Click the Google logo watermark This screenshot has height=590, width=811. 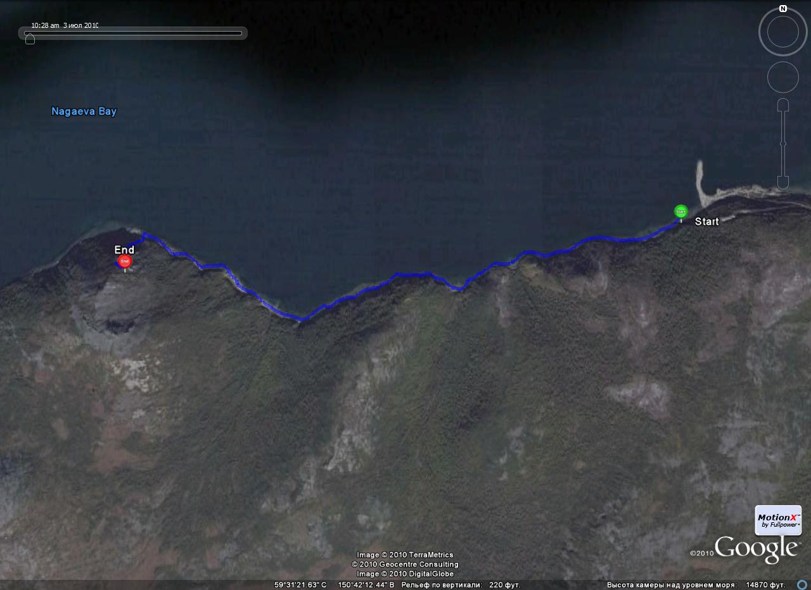coord(756,549)
